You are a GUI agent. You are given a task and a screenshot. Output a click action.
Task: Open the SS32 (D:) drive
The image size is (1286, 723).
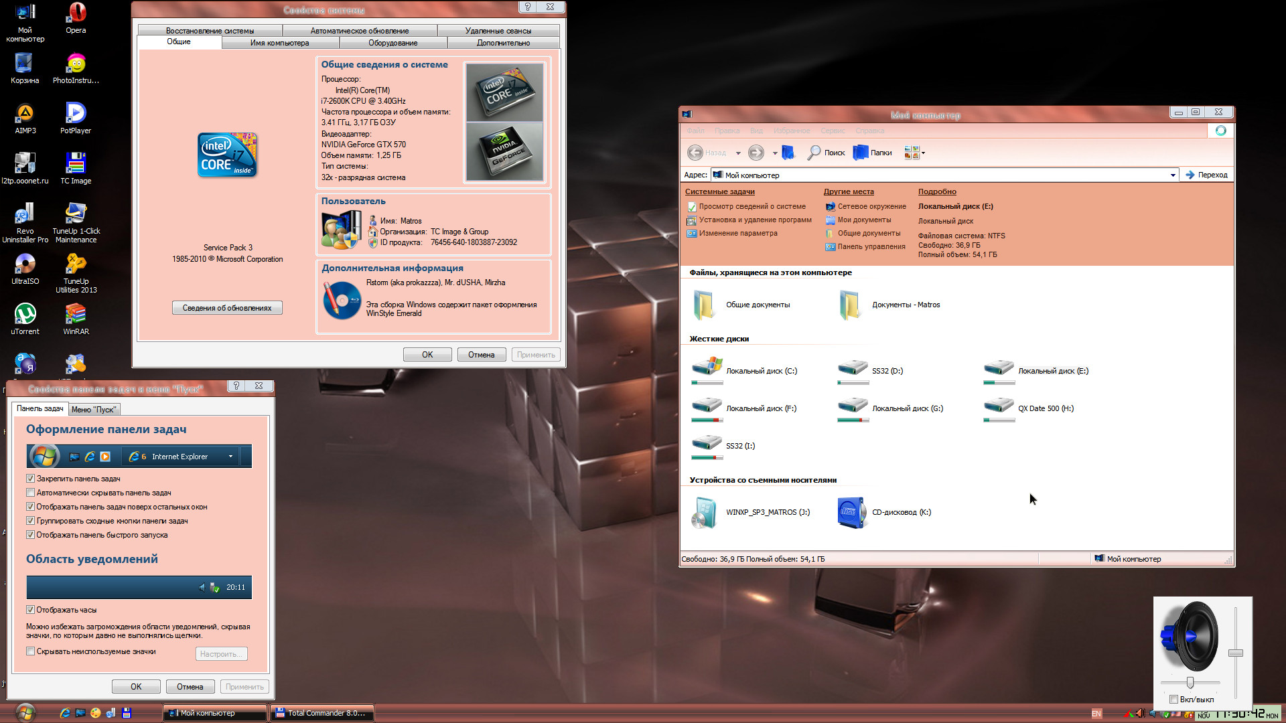[x=870, y=372]
